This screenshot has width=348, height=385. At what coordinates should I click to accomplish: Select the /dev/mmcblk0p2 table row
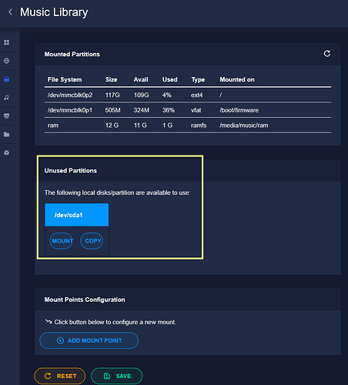188,95
